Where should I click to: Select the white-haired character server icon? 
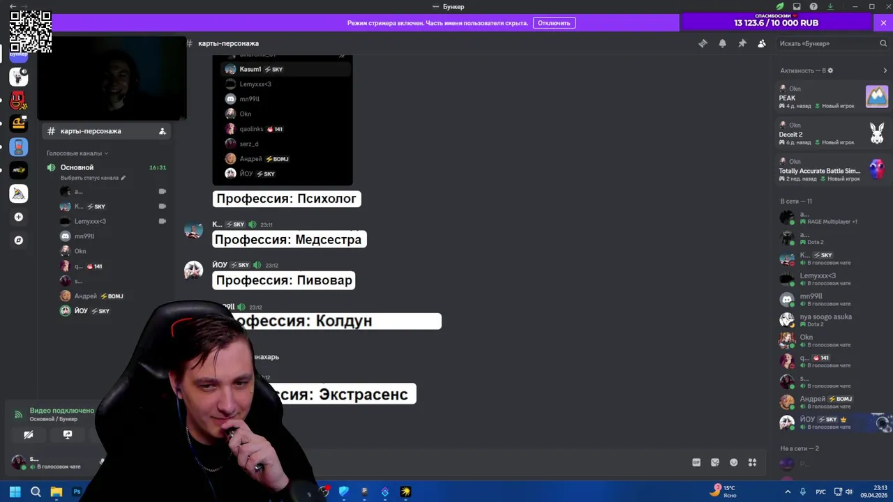pyautogui.click(x=19, y=77)
